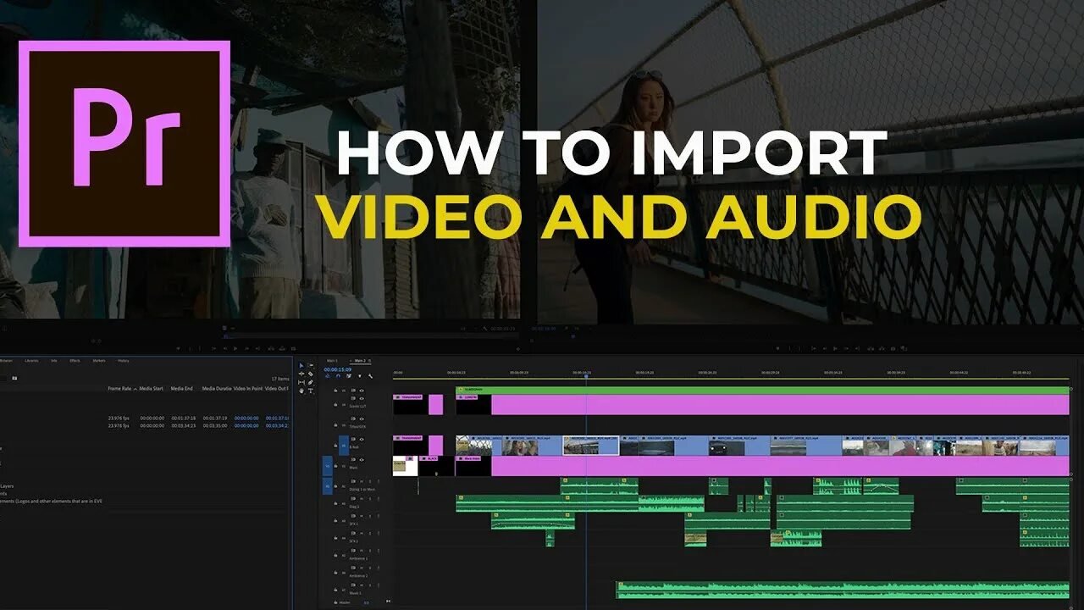Select the long Music 1 audio clip
The width and height of the screenshot is (1084, 610).
point(843,590)
